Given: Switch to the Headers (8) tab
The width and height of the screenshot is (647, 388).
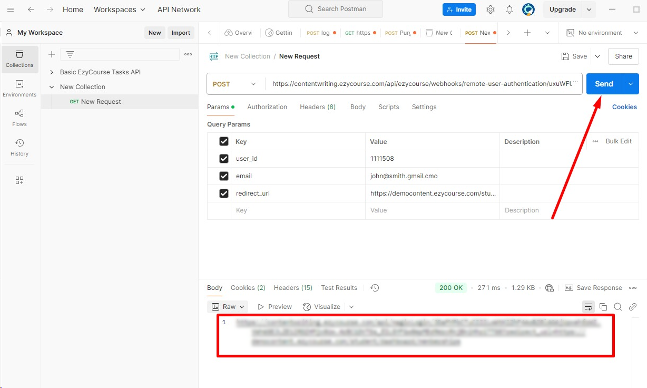Looking at the screenshot, I should pyautogui.click(x=318, y=107).
